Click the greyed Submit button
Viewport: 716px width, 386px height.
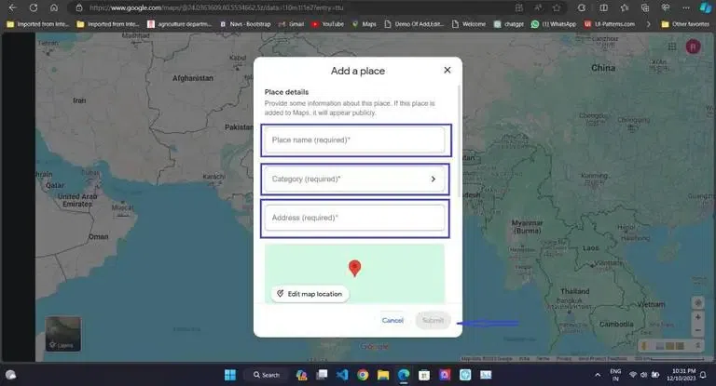coord(433,320)
